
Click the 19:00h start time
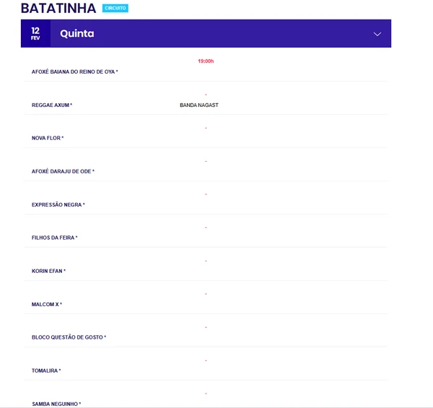pyautogui.click(x=206, y=61)
